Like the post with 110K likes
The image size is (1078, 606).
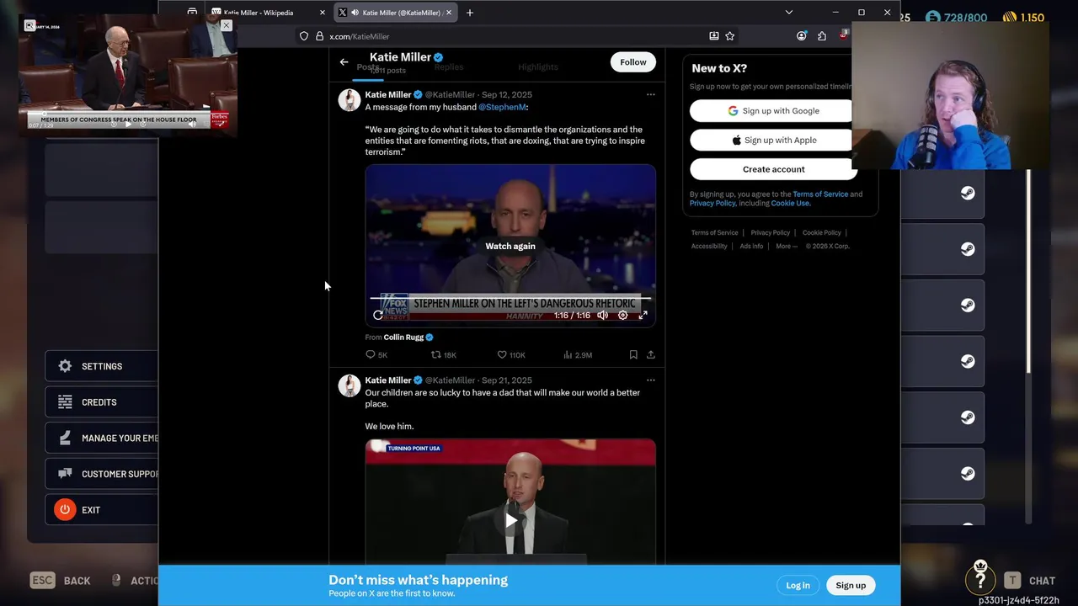click(510, 355)
